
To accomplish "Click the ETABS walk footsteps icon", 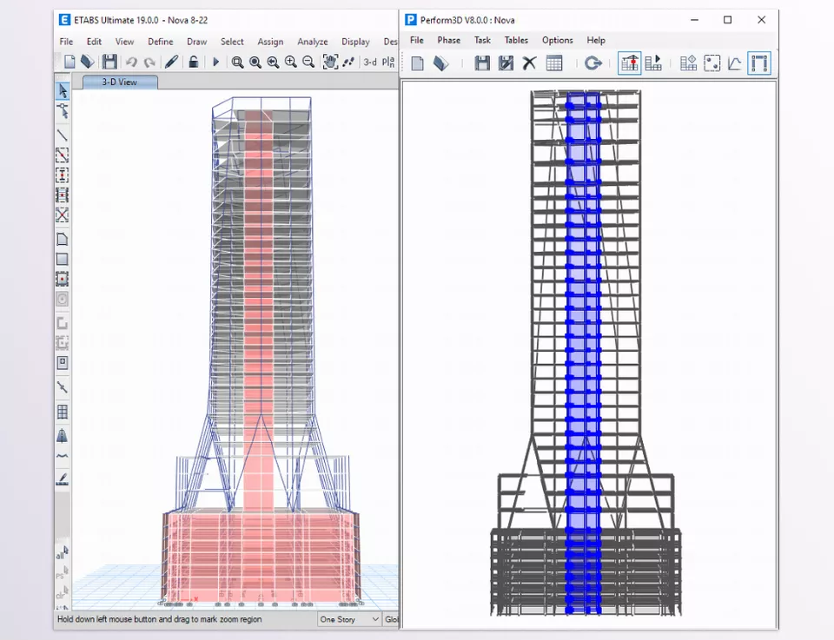I will click(348, 63).
